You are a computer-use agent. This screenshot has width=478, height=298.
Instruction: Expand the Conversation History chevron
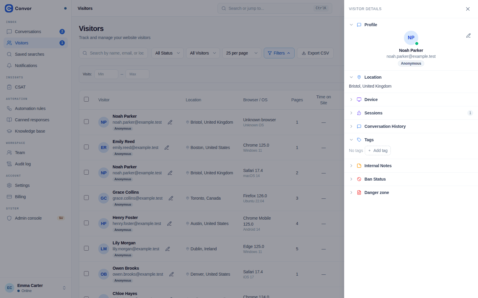coord(351,126)
